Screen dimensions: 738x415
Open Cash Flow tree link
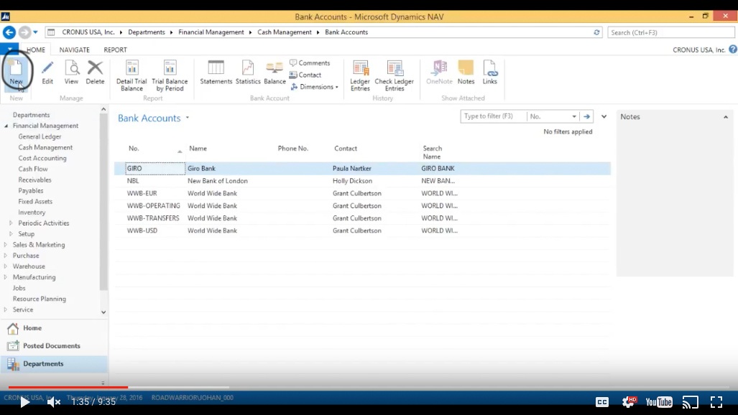tap(33, 169)
